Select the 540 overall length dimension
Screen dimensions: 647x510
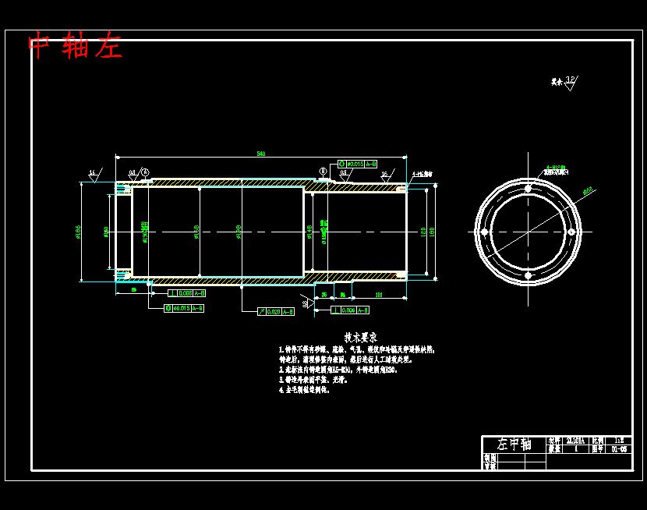pos(261,154)
